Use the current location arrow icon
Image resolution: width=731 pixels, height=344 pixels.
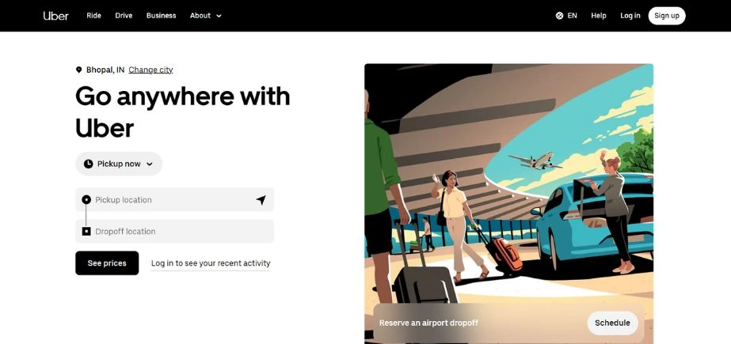tap(261, 200)
